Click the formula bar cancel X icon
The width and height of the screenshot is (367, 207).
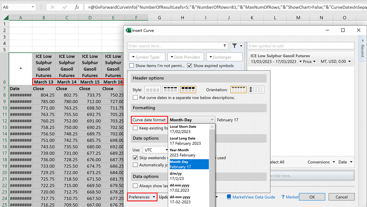point(53,7)
